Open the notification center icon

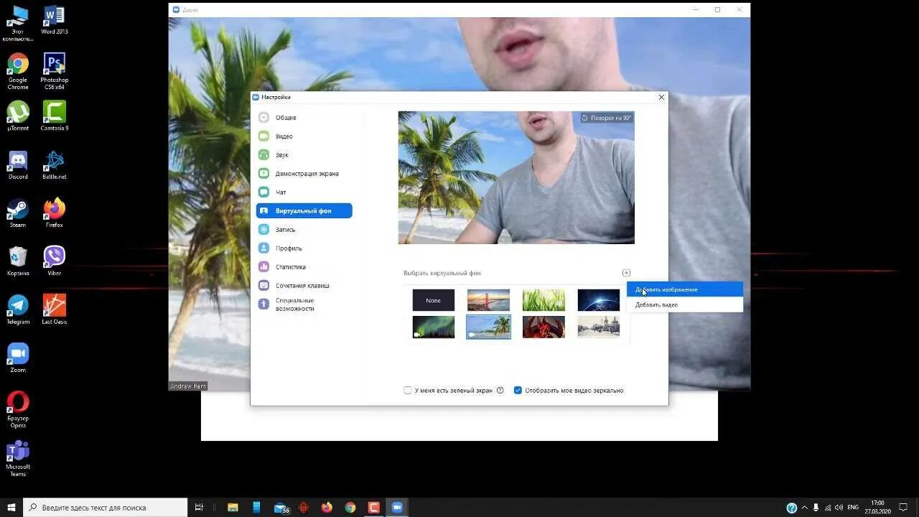[904, 508]
